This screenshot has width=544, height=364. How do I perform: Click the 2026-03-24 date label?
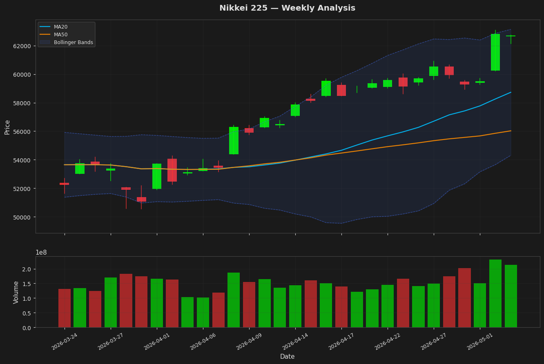coord(64,342)
